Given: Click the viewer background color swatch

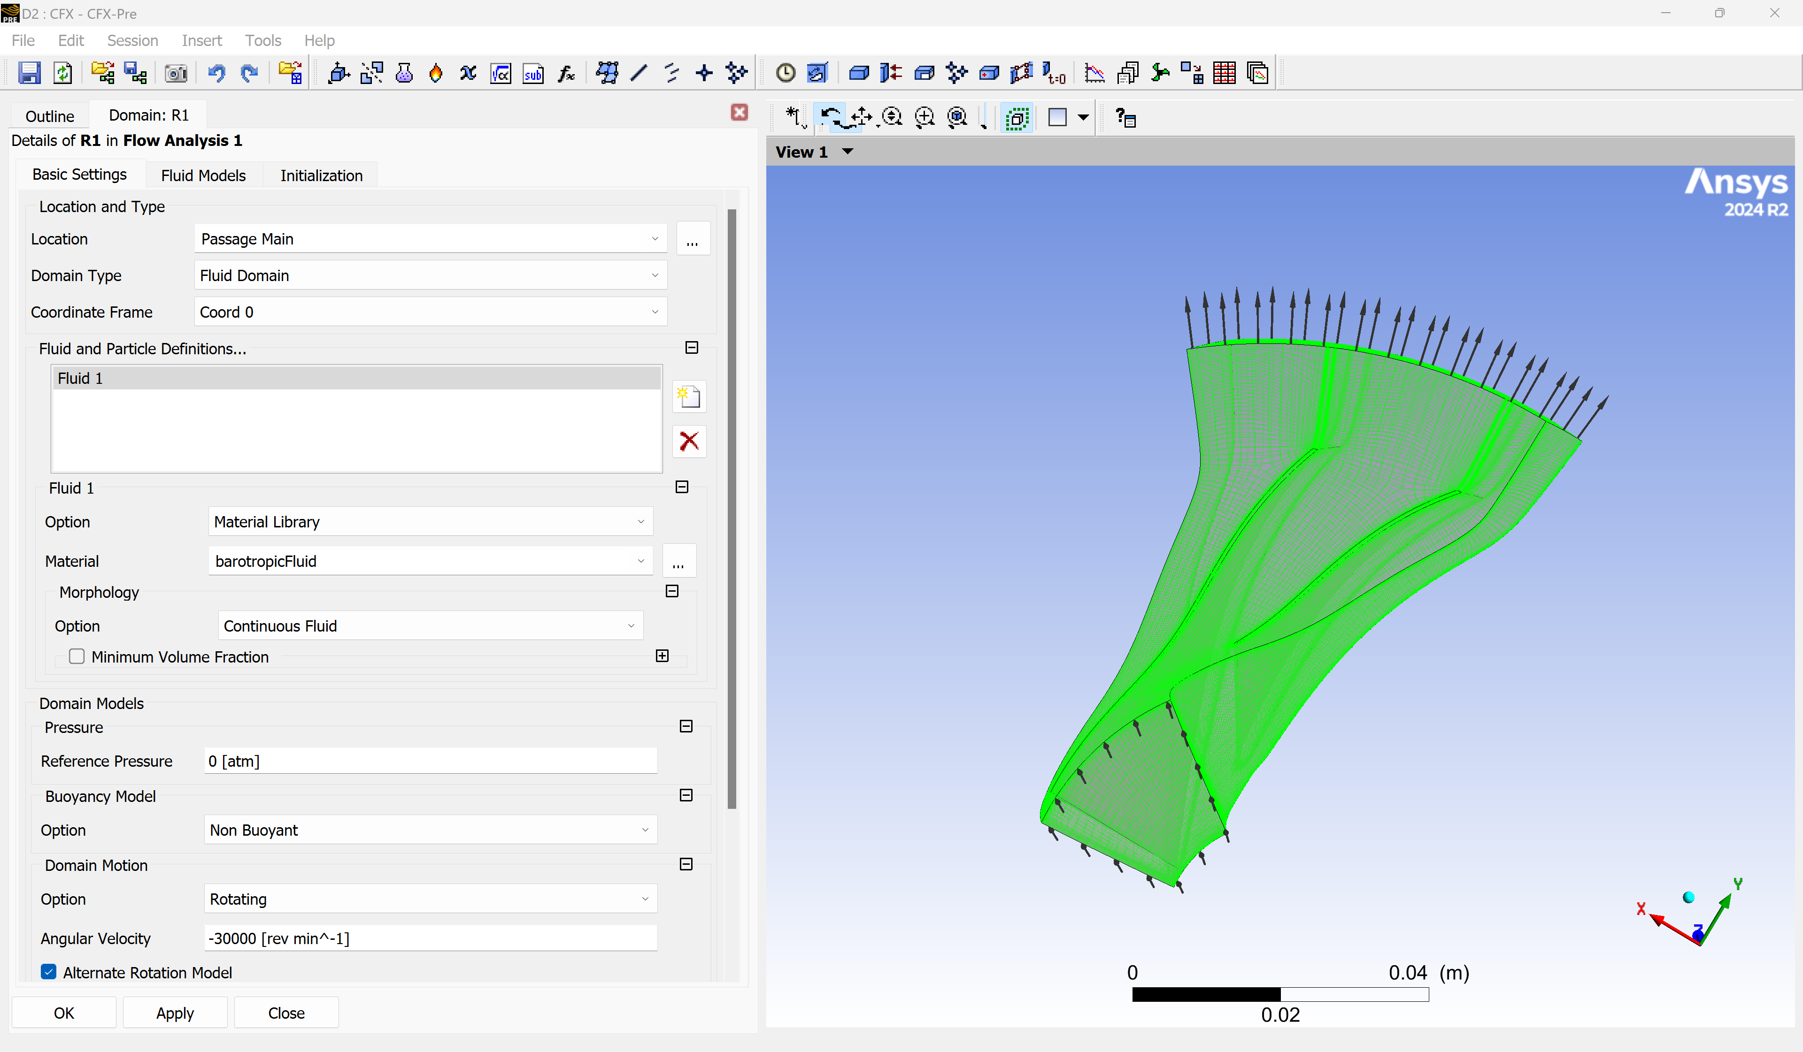Looking at the screenshot, I should point(1057,117).
